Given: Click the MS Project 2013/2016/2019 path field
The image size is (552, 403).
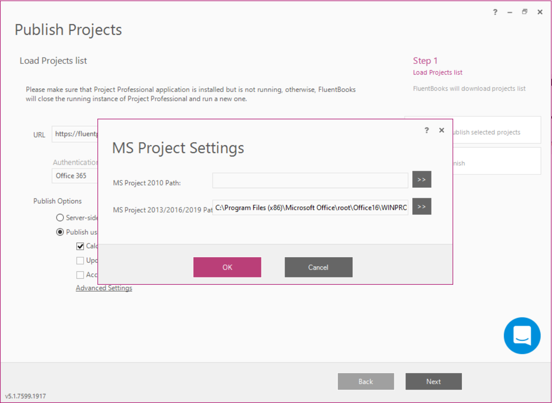Looking at the screenshot, I should click(310, 207).
